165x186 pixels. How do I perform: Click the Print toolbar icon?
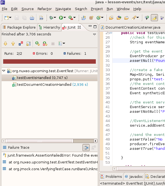point(32,18)
